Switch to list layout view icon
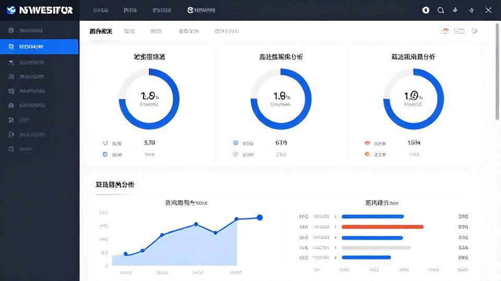501x281 pixels. pyautogui.click(x=459, y=31)
